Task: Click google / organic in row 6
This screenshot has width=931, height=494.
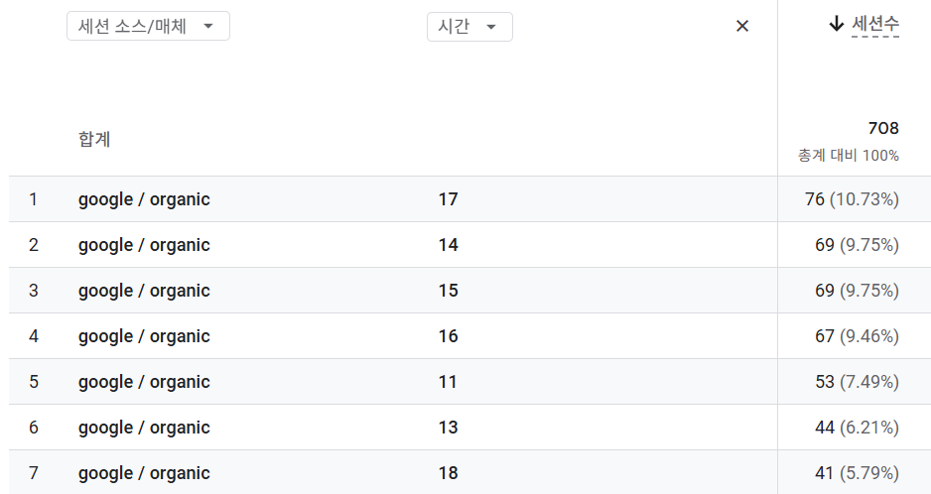Action: [x=144, y=428]
